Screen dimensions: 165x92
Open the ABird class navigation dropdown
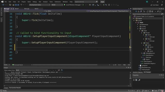(x=67, y=11)
